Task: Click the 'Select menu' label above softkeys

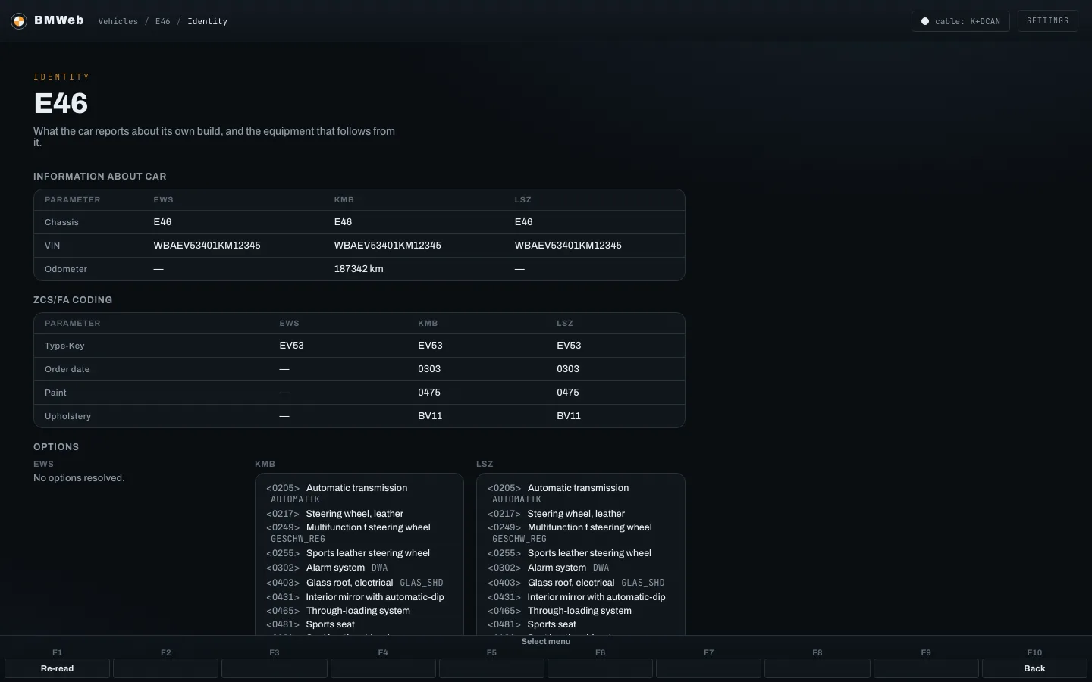Action: (x=546, y=642)
